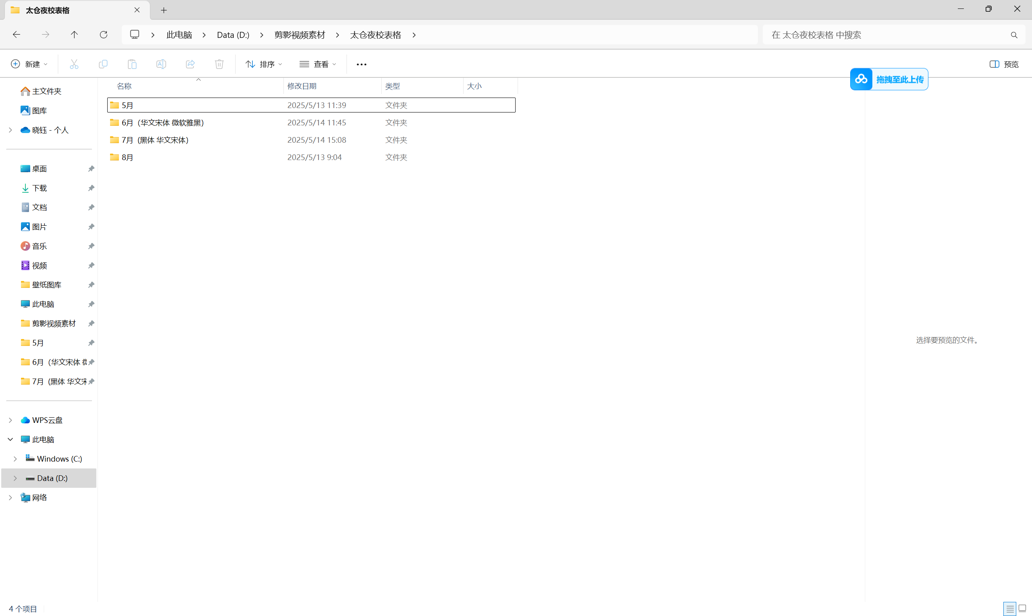Screen dimensions: 1032x616
Task: Open the three-dots more options menu
Action: coord(361,65)
